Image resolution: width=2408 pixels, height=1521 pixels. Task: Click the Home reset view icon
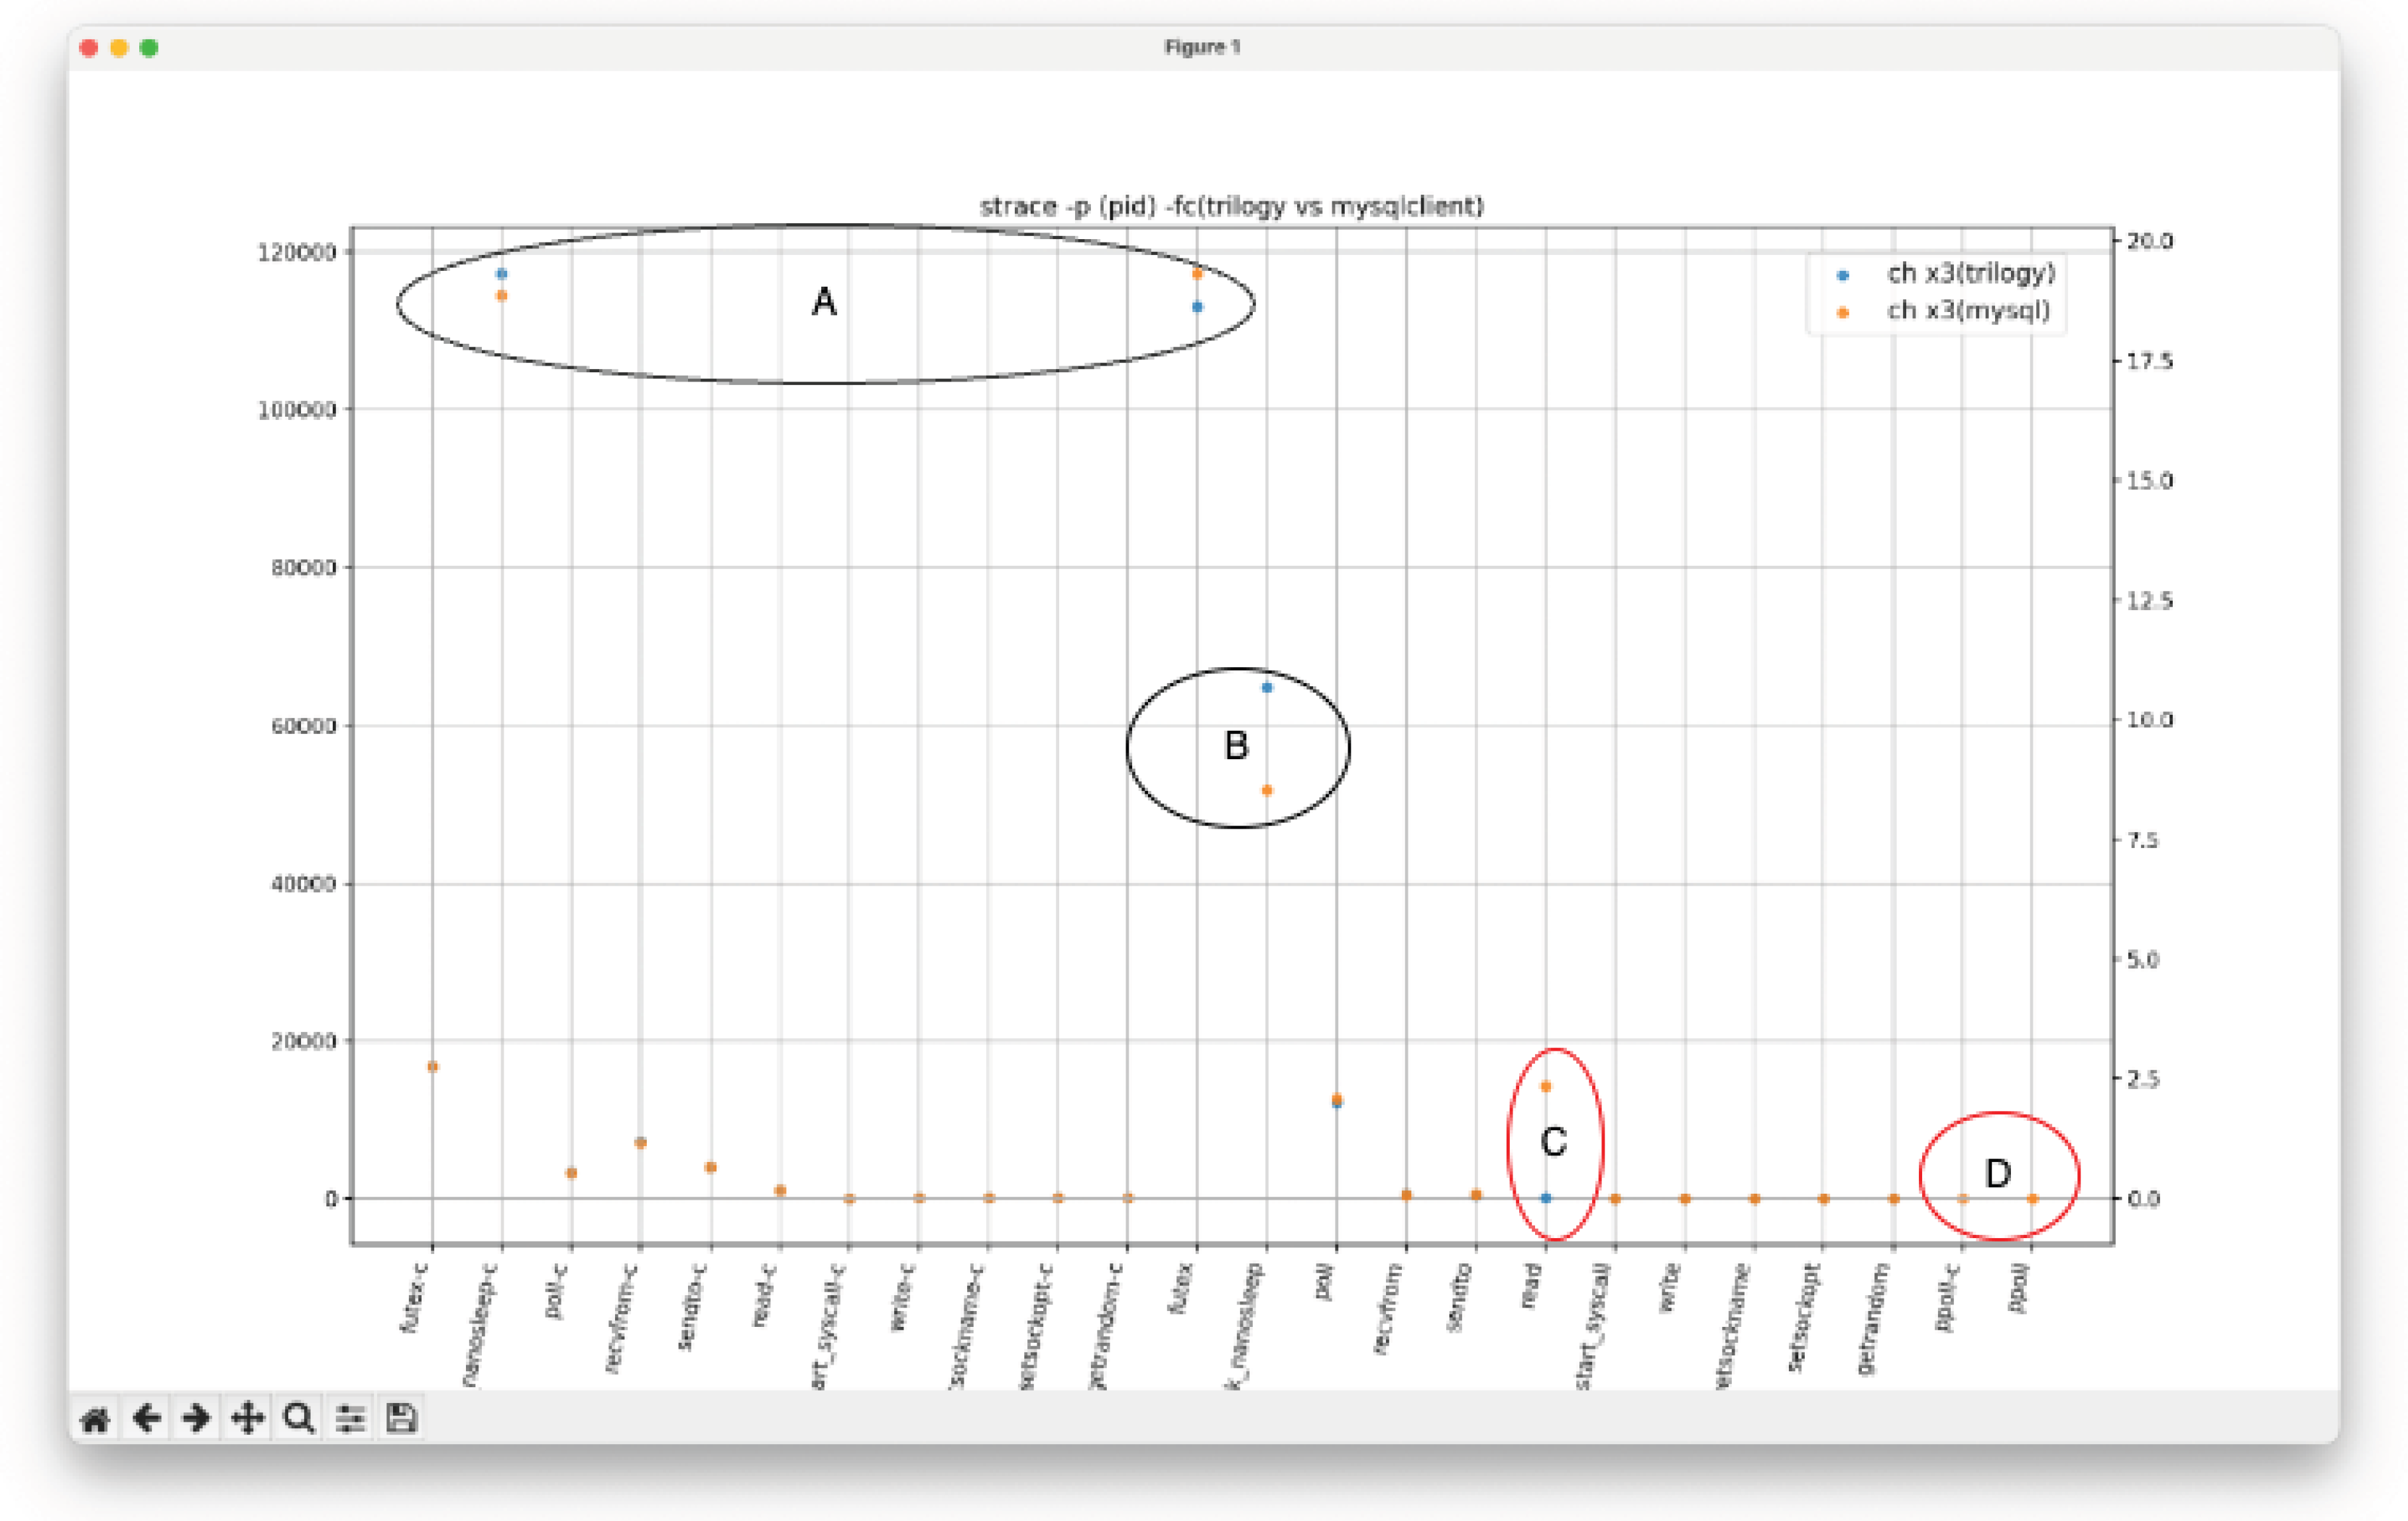95,1418
